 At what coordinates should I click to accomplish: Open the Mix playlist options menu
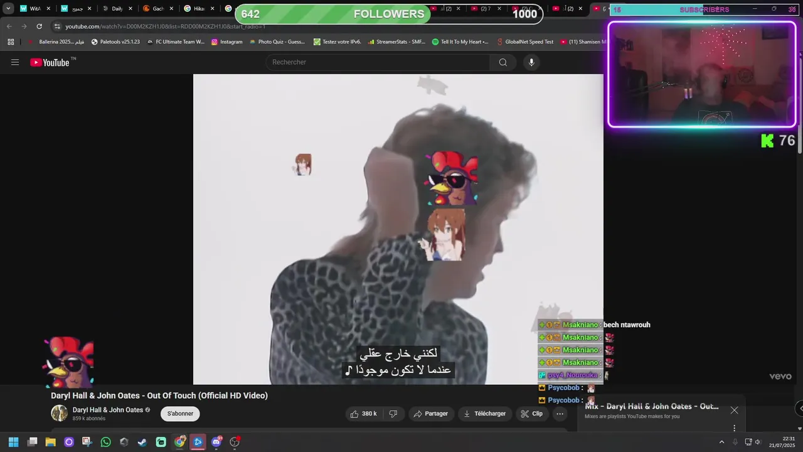(x=734, y=428)
